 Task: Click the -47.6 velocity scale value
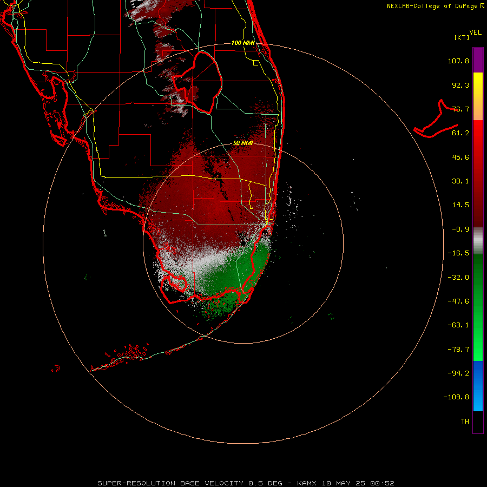tap(458, 301)
